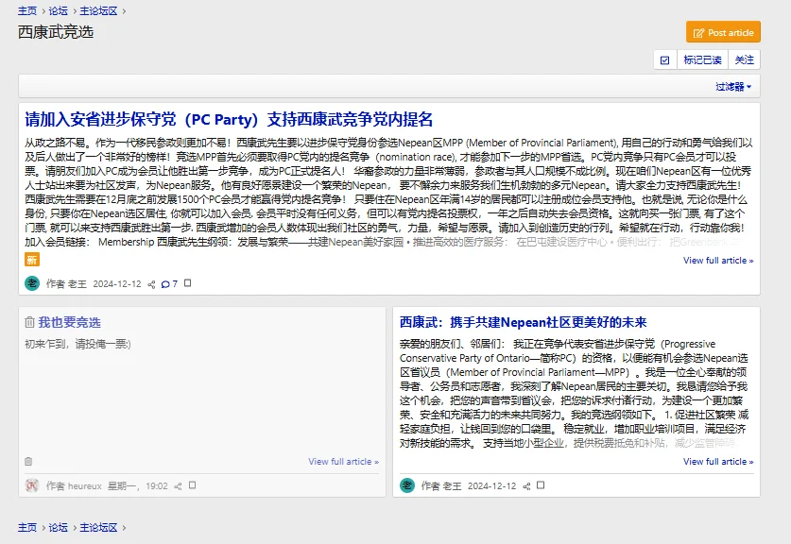The image size is (791, 544).
Task: Mark forum as read via 标记已读
Action: pyautogui.click(x=702, y=60)
